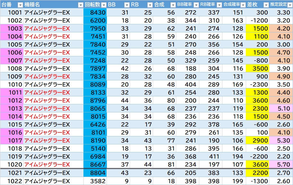Select RB value 13 in row 1018
The width and height of the screenshot is (293, 185).
142,149
